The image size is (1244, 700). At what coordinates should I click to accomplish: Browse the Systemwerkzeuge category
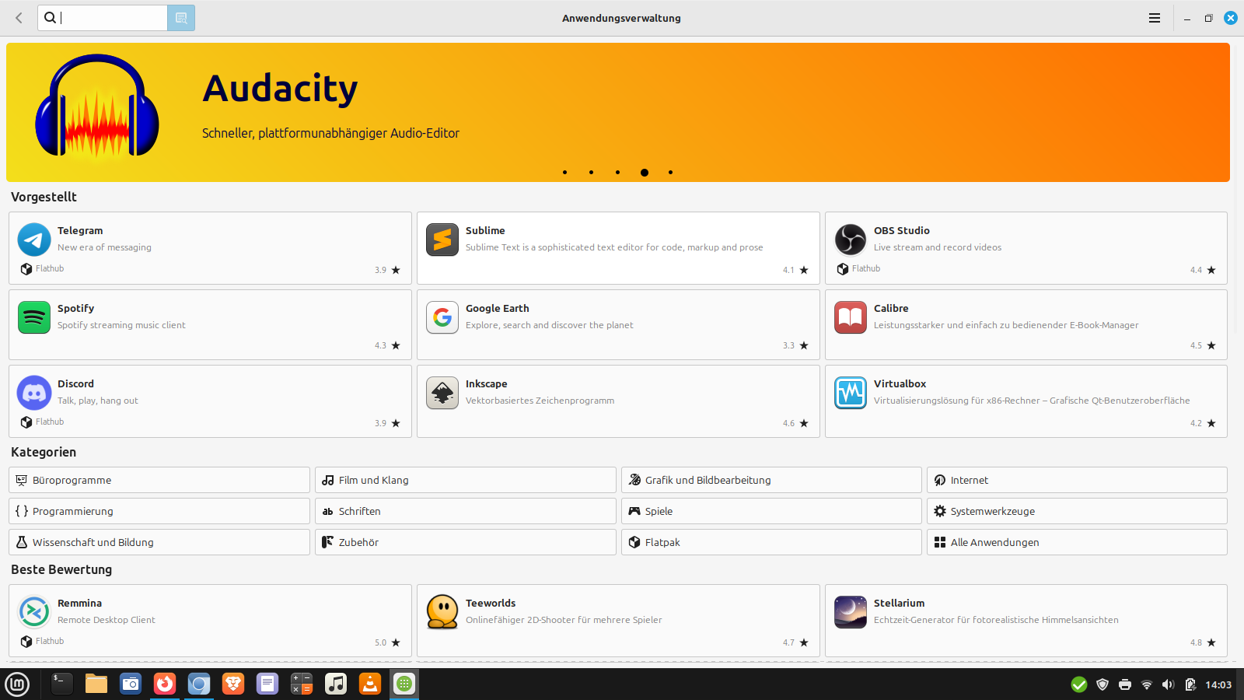(1077, 511)
